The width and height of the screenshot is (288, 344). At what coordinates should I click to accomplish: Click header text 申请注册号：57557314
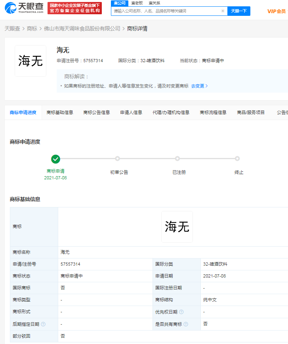pos(80,61)
